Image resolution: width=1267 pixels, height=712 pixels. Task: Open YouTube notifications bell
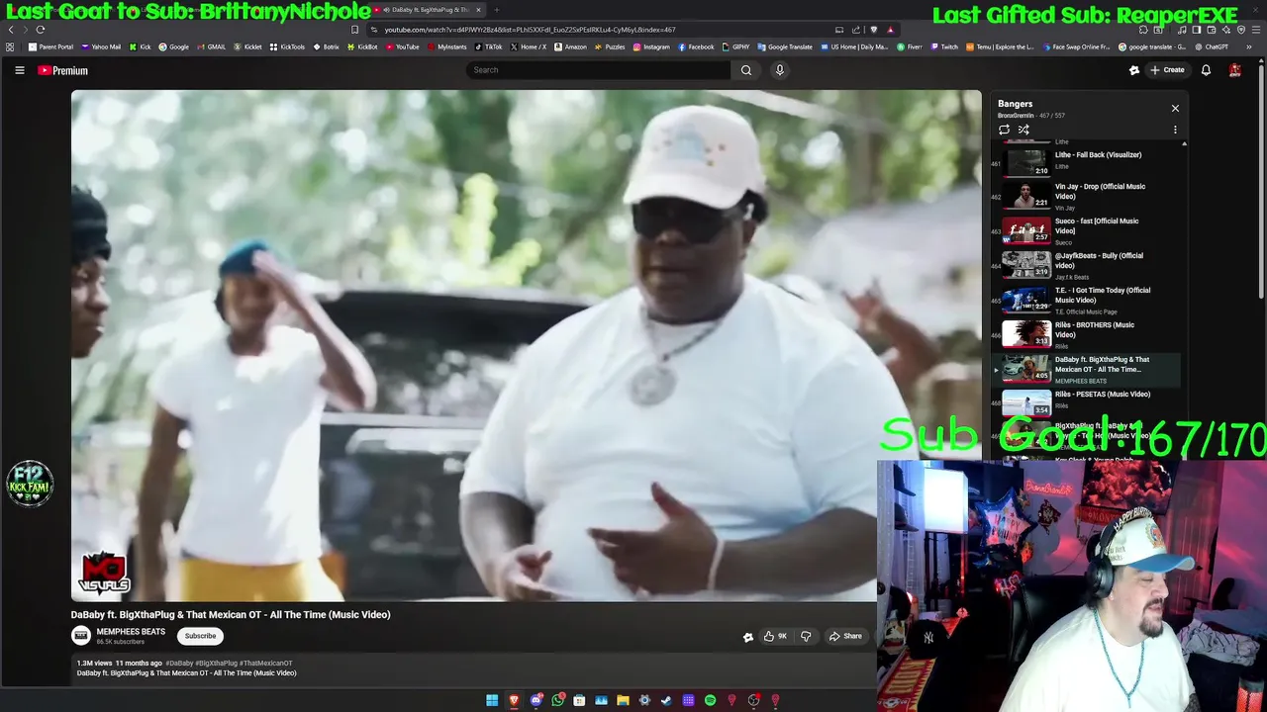pos(1206,70)
